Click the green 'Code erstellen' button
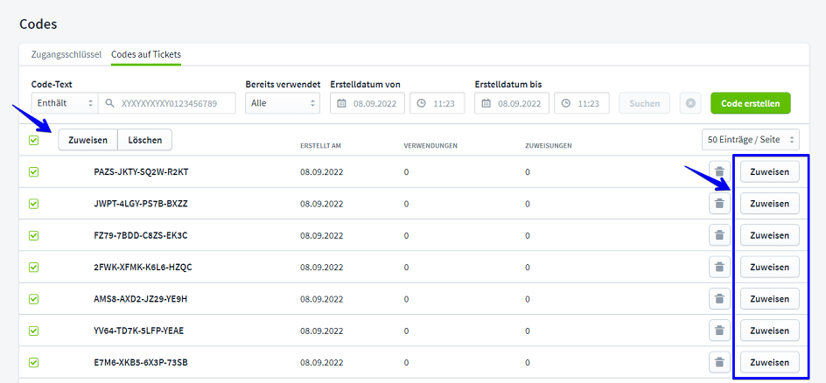This screenshot has width=826, height=383. [x=750, y=103]
